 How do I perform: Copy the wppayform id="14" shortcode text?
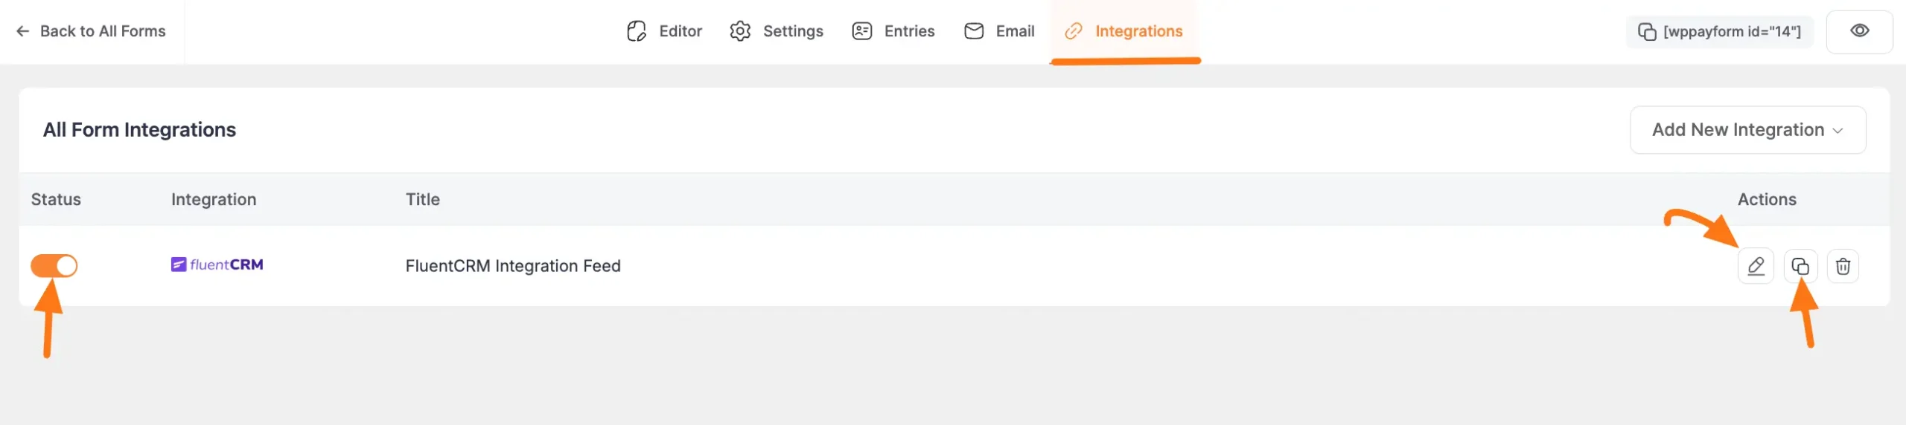point(1732,32)
